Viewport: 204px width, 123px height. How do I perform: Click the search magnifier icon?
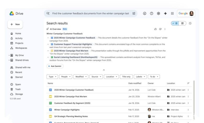tap(48, 13)
